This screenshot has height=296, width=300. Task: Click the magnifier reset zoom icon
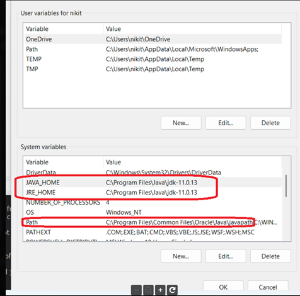[148, 290]
